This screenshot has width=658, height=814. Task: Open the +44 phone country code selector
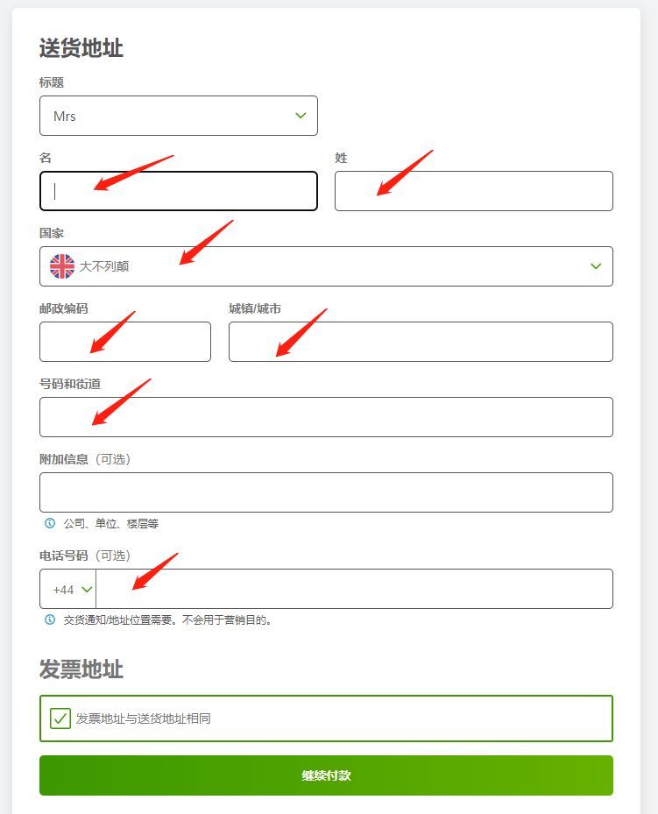pos(68,589)
